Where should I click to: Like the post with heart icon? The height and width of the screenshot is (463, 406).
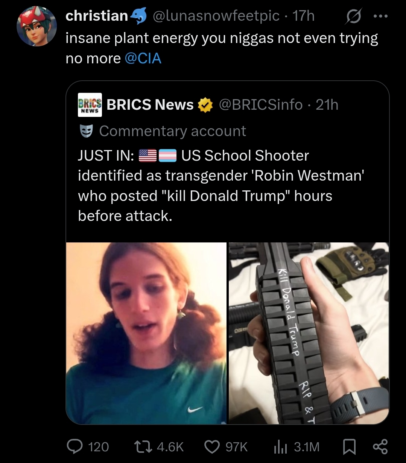tap(212, 447)
